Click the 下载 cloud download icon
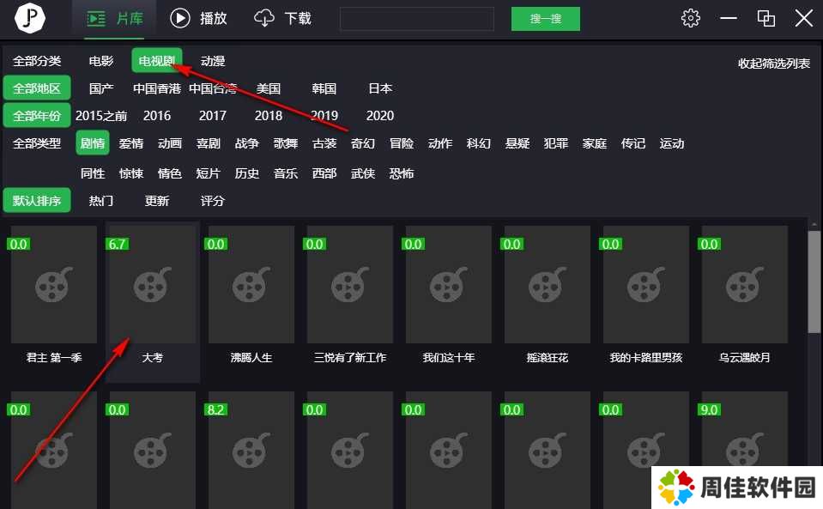Screen dimensions: 823x509 [x=265, y=18]
